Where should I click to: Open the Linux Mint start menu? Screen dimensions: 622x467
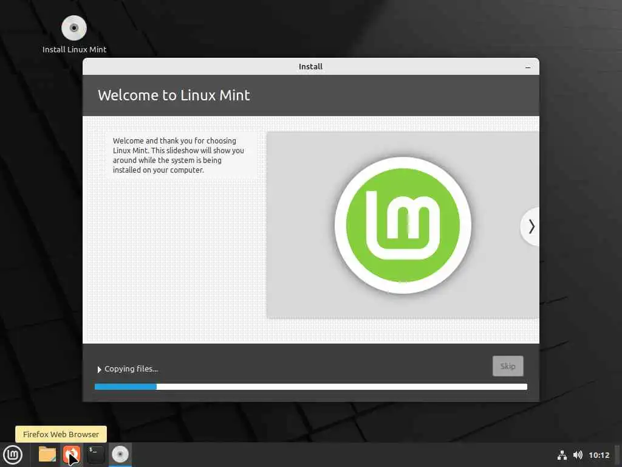(x=13, y=455)
